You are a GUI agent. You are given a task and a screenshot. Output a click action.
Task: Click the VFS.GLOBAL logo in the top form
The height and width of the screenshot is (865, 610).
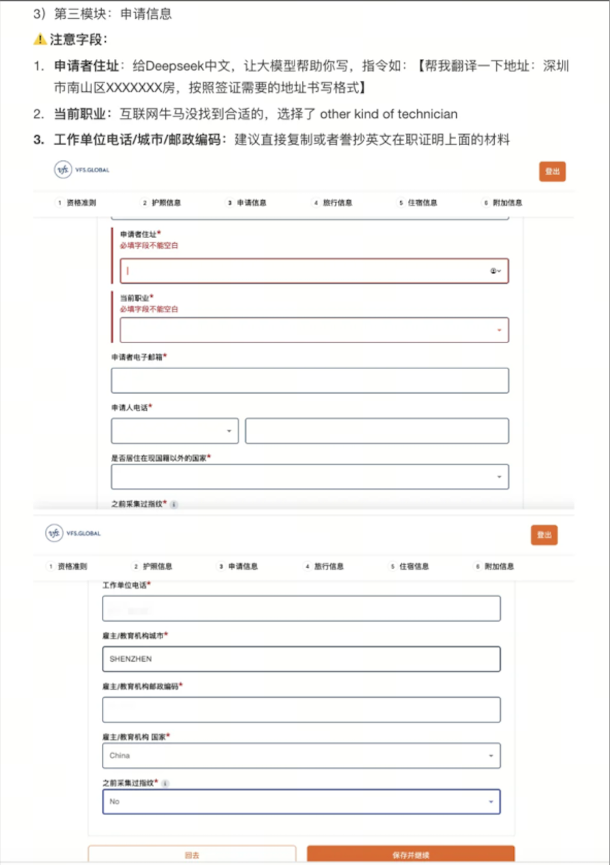(80, 171)
